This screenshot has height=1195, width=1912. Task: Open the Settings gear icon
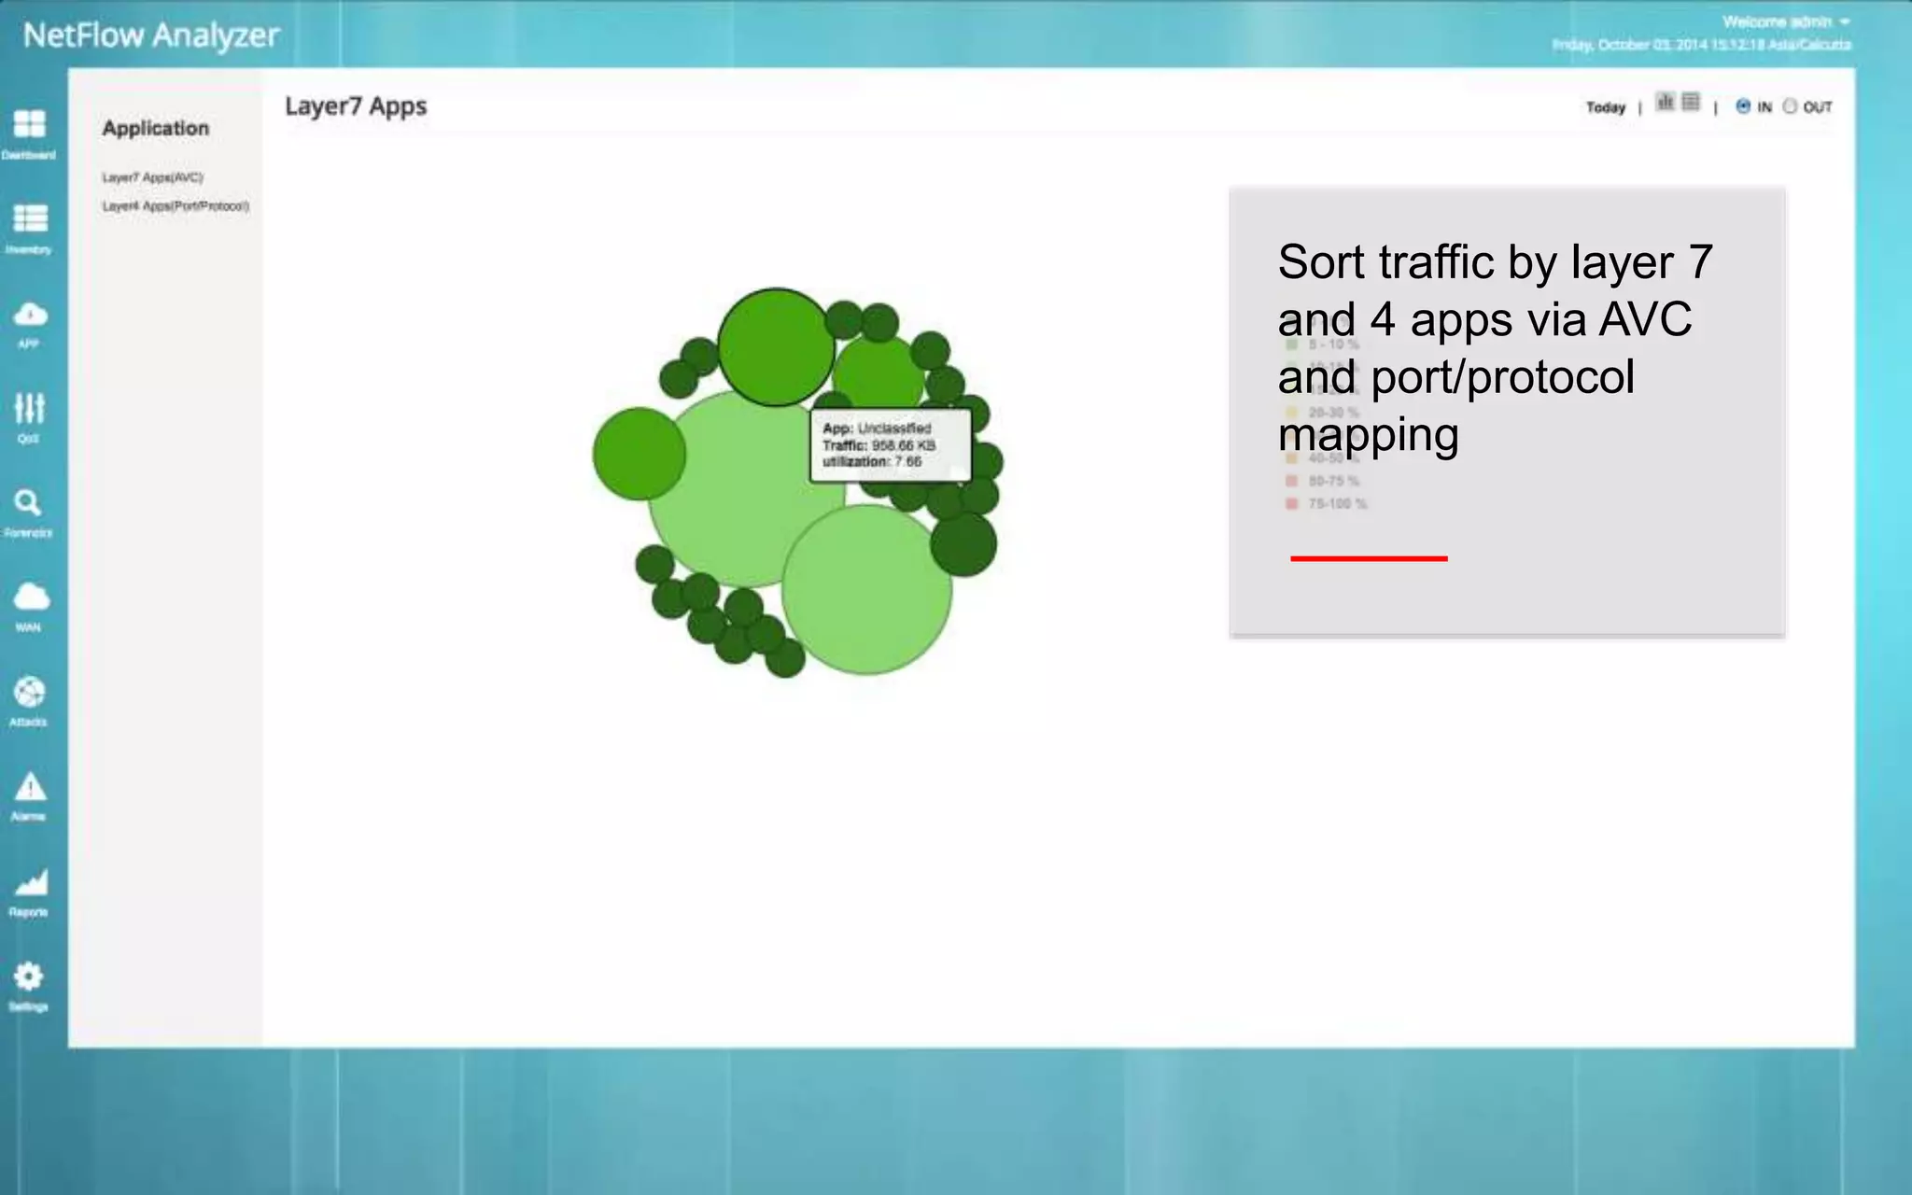[29, 977]
